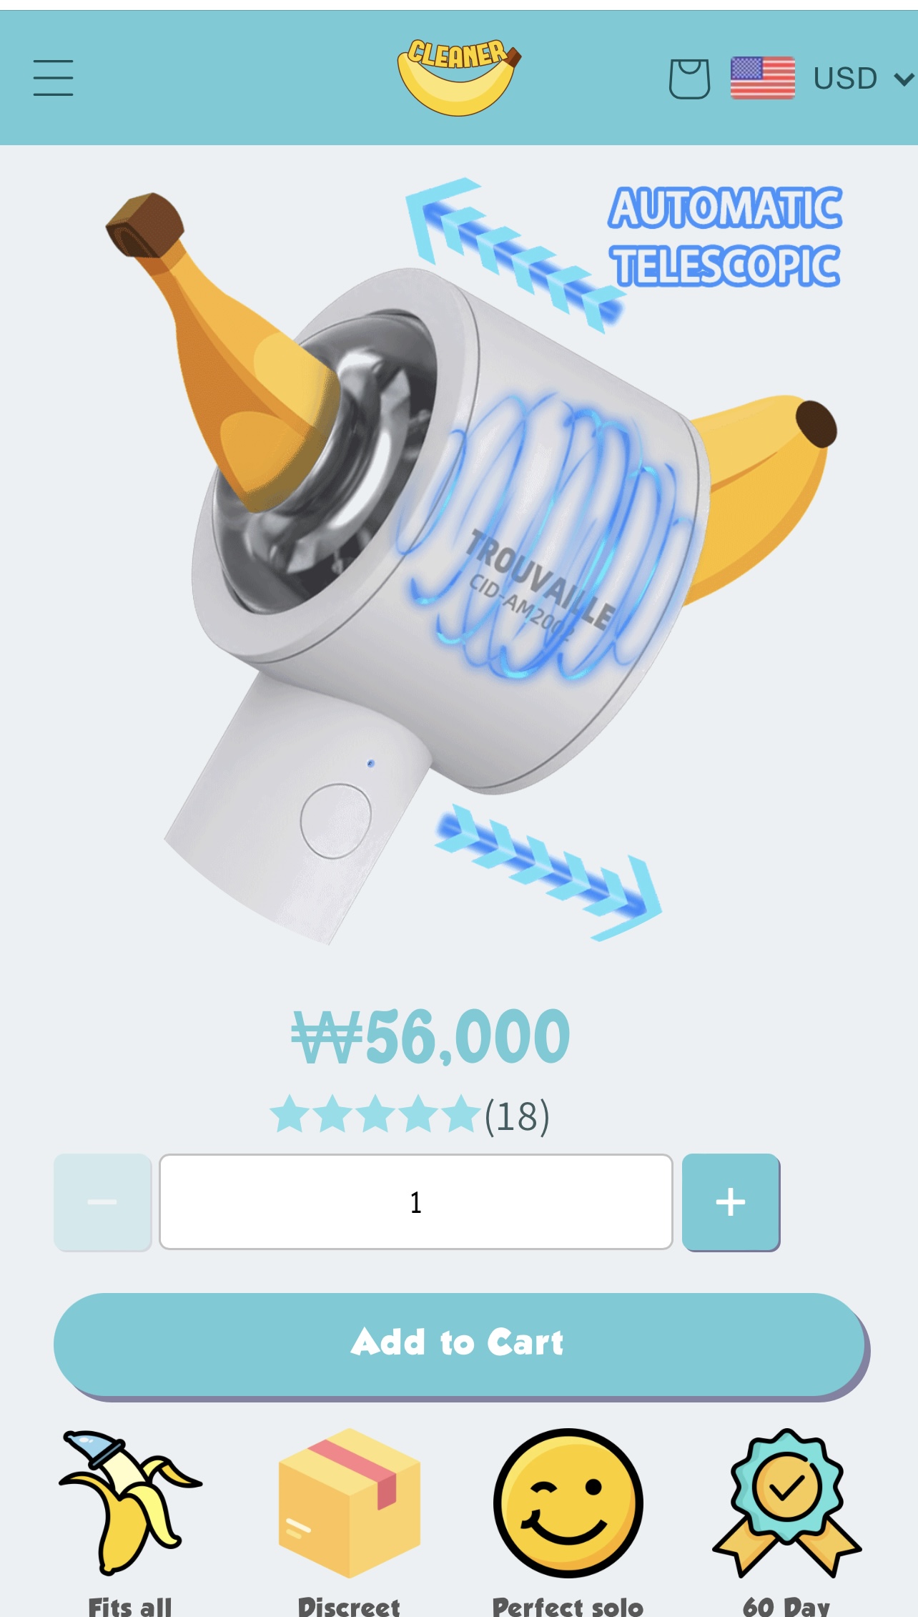Screen dimensions: 918x1617
Task: Open the shopping bag cart icon
Action: [x=689, y=78]
